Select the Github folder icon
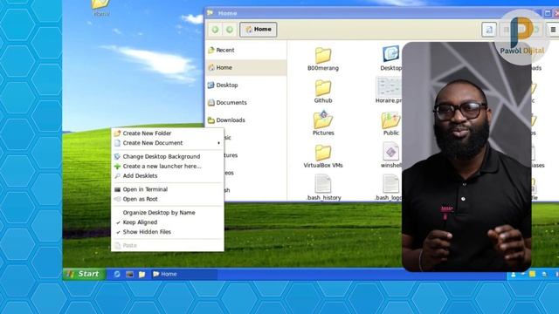The width and height of the screenshot is (559, 314). point(323,88)
